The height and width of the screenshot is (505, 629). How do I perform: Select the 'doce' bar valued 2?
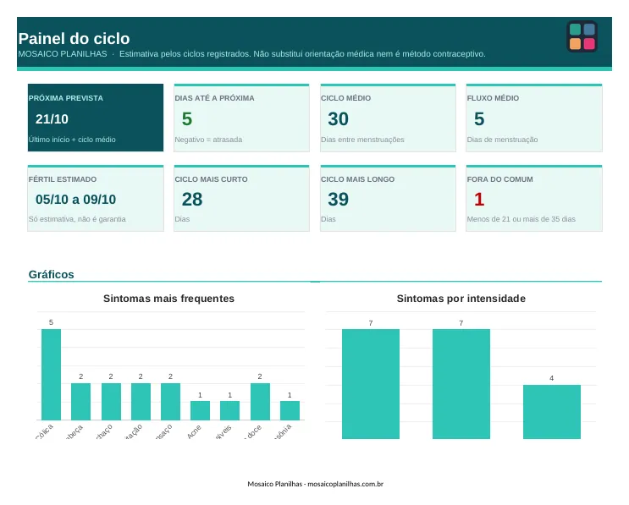260,402
